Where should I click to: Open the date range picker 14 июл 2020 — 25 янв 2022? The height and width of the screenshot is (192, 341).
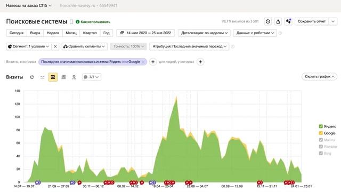145,33
